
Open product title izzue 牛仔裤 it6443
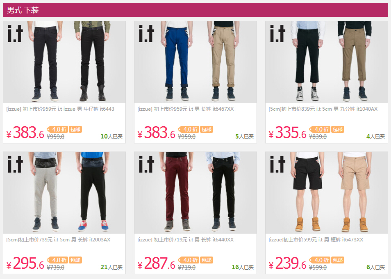coord(60,109)
